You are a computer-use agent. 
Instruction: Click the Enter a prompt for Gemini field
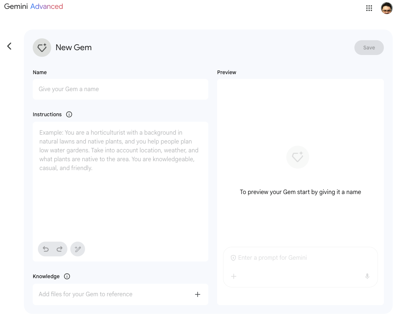pos(294,257)
